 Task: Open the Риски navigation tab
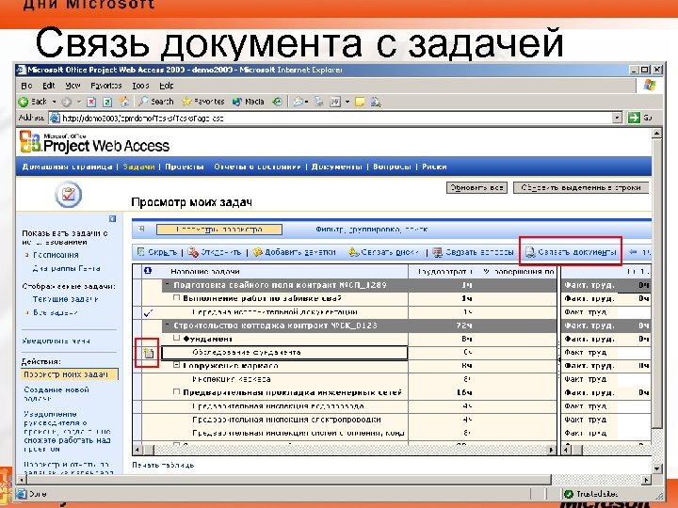434,167
